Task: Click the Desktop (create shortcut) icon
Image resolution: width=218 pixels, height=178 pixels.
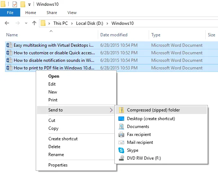Action: click(121, 118)
